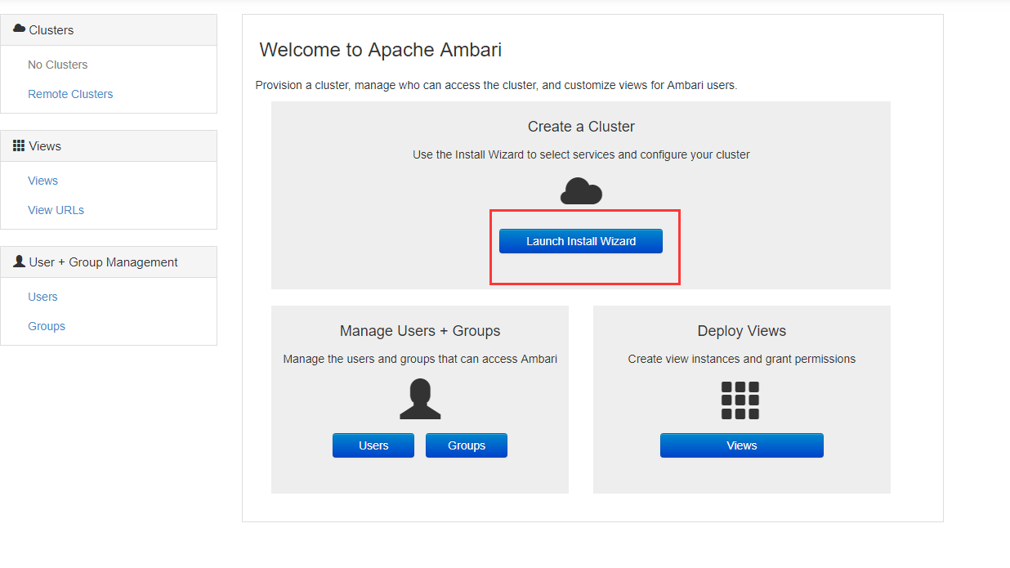Viewport: 1010px width, 568px height.
Task: Go to View URLs in sidebar
Action: pyautogui.click(x=56, y=210)
